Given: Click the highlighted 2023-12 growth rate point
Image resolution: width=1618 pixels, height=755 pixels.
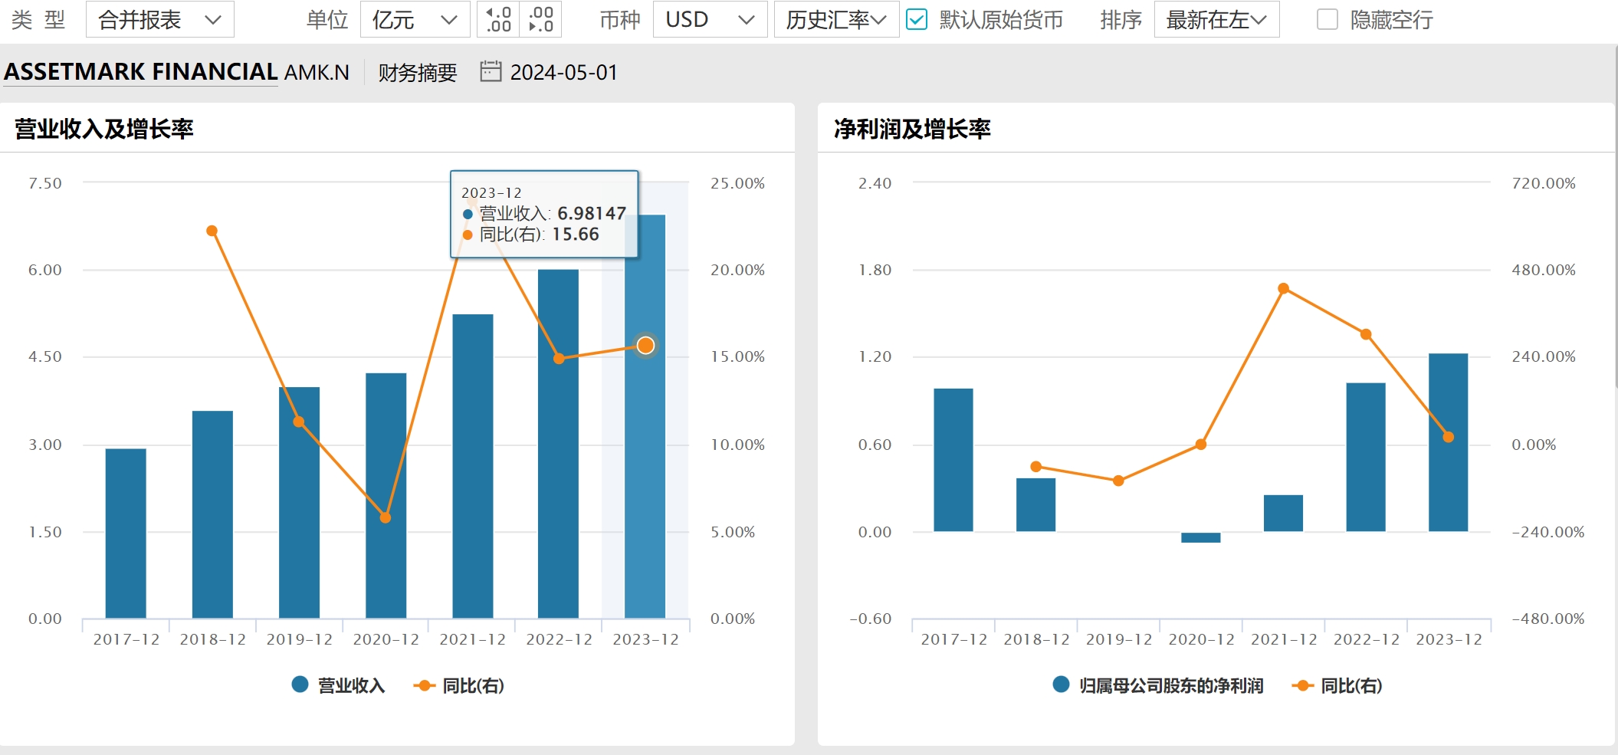Looking at the screenshot, I should pyautogui.click(x=645, y=346).
